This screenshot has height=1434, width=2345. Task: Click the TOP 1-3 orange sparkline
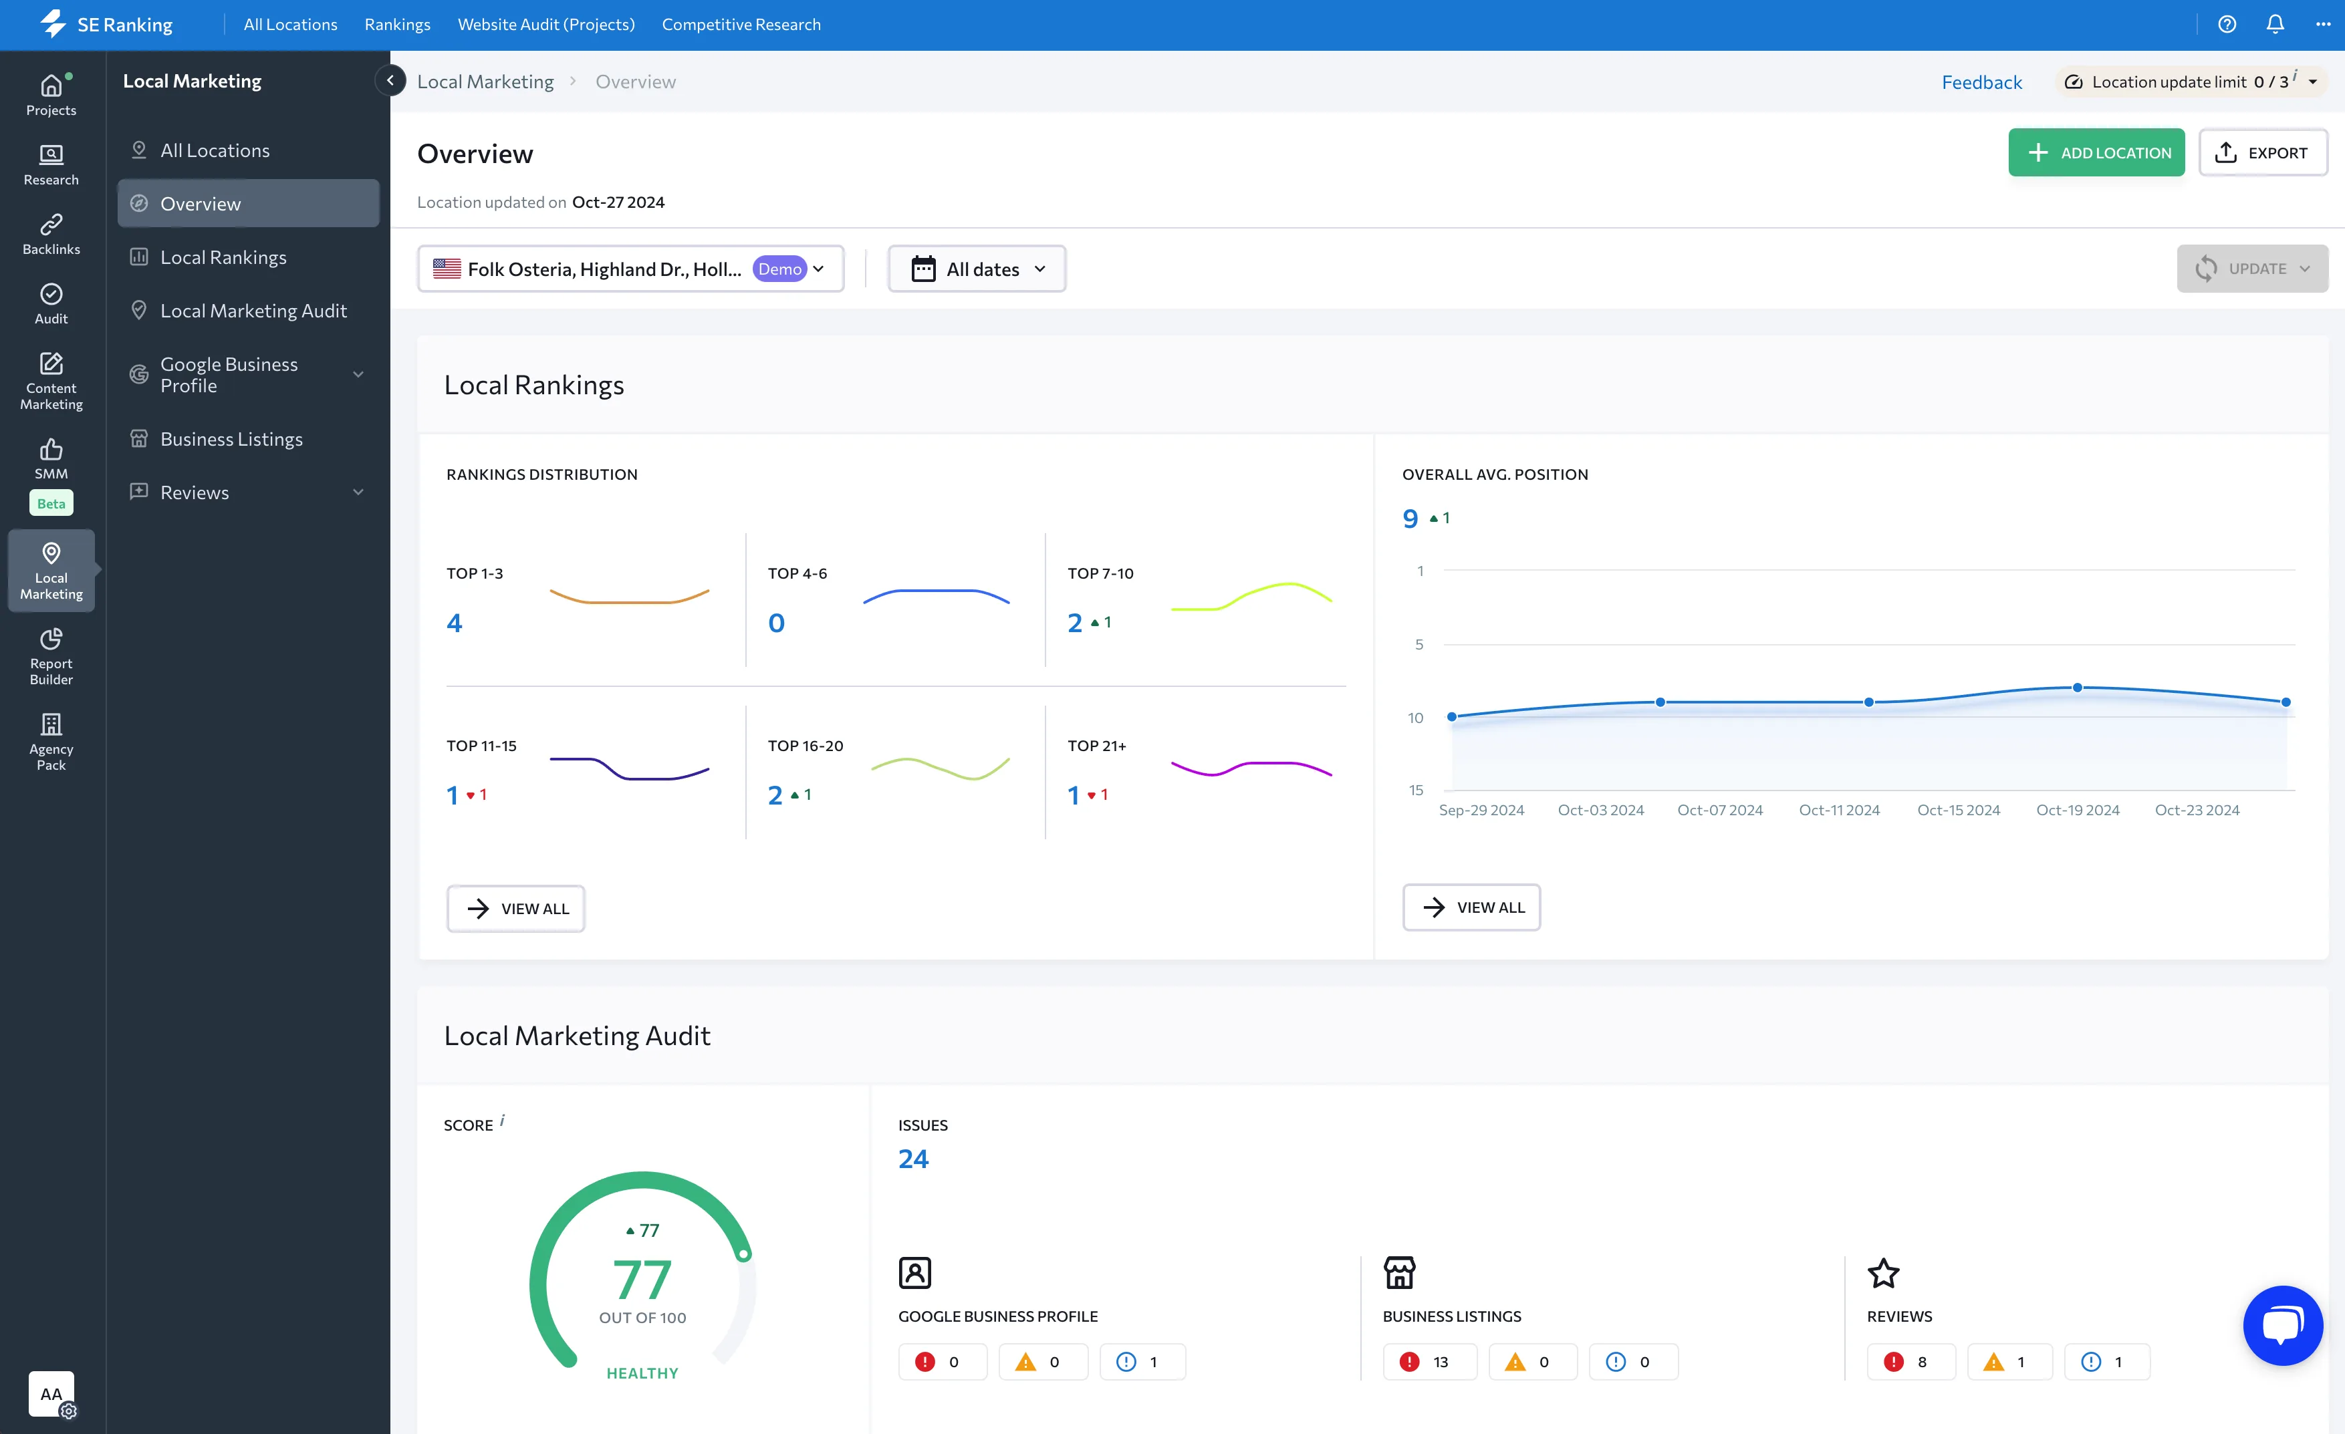click(x=629, y=597)
